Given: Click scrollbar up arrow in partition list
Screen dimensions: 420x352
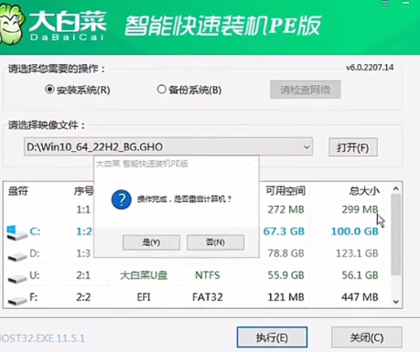Looking at the screenshot, I should (x=396, y=188).
